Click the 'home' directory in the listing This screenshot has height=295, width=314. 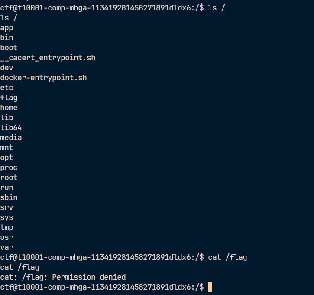[x=9, y=108]
